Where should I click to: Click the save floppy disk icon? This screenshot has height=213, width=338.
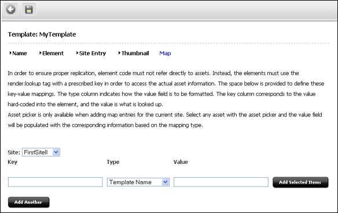[29, 10]
